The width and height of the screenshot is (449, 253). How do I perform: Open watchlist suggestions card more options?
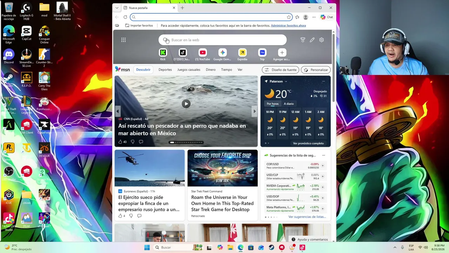(323, 155)
